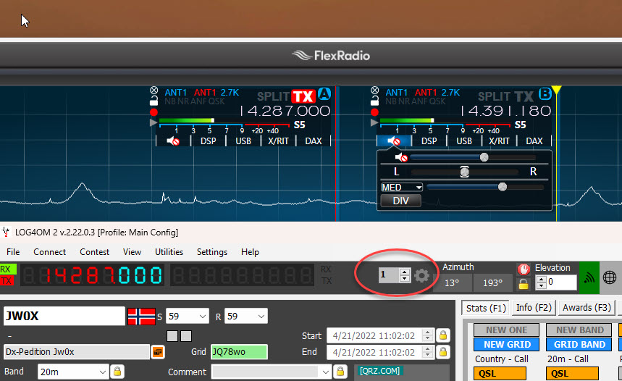Mute slice A with its speaker icon
The width and height of the screenshot is (622, 381).
pyautogui.click(x=173, y=141)
